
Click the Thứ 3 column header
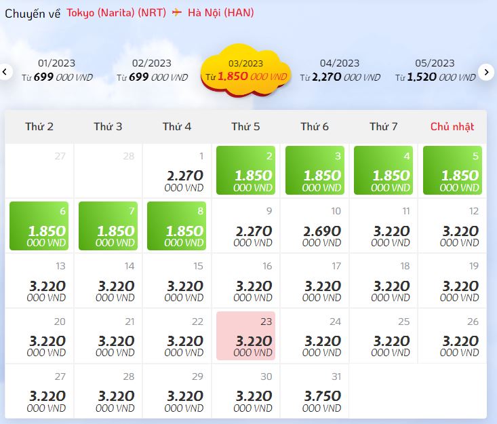pos(108,127)
